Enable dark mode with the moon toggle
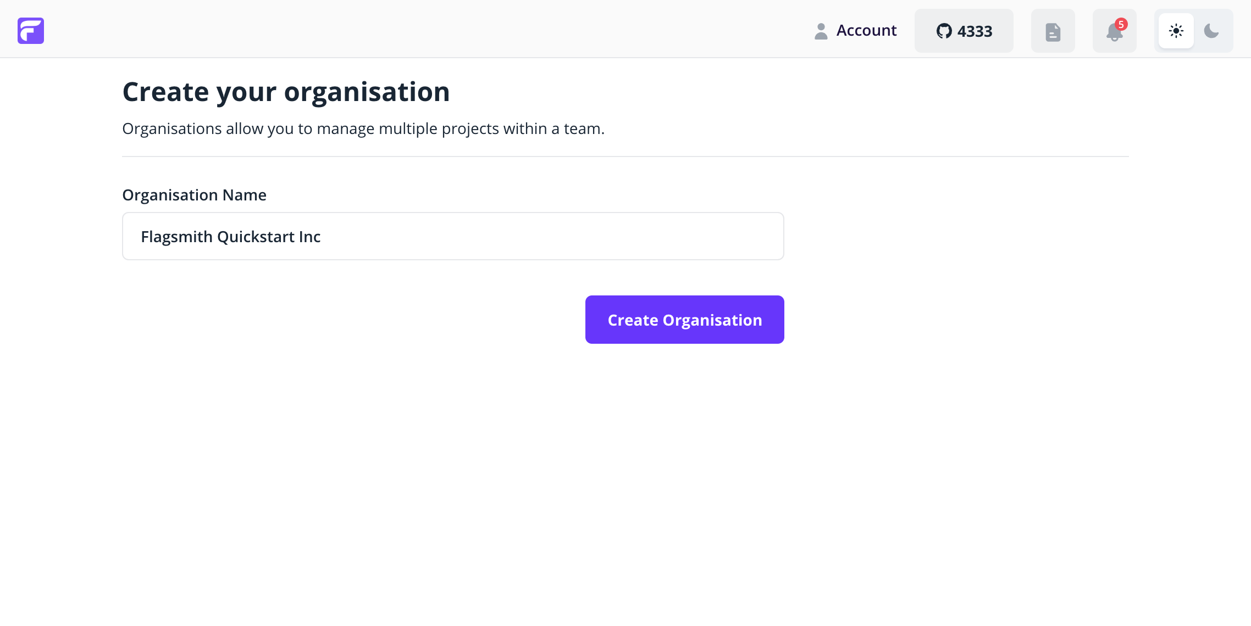Screen dimensions: 1251x626 click(x=1211, y=31)
